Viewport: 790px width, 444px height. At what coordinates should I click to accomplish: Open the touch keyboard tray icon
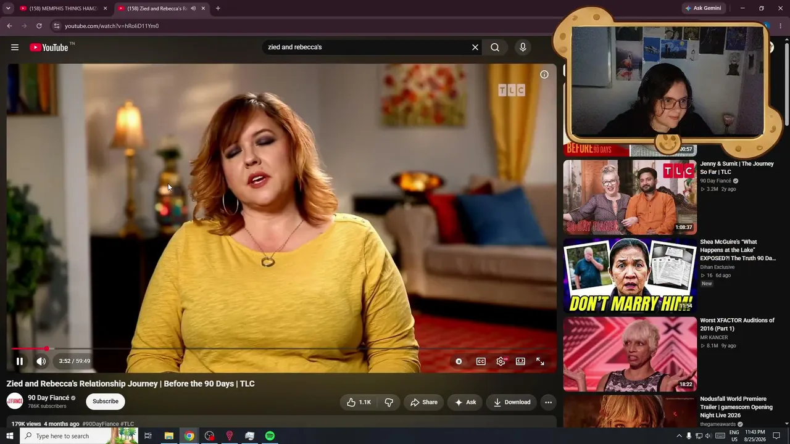click(720, 436)
